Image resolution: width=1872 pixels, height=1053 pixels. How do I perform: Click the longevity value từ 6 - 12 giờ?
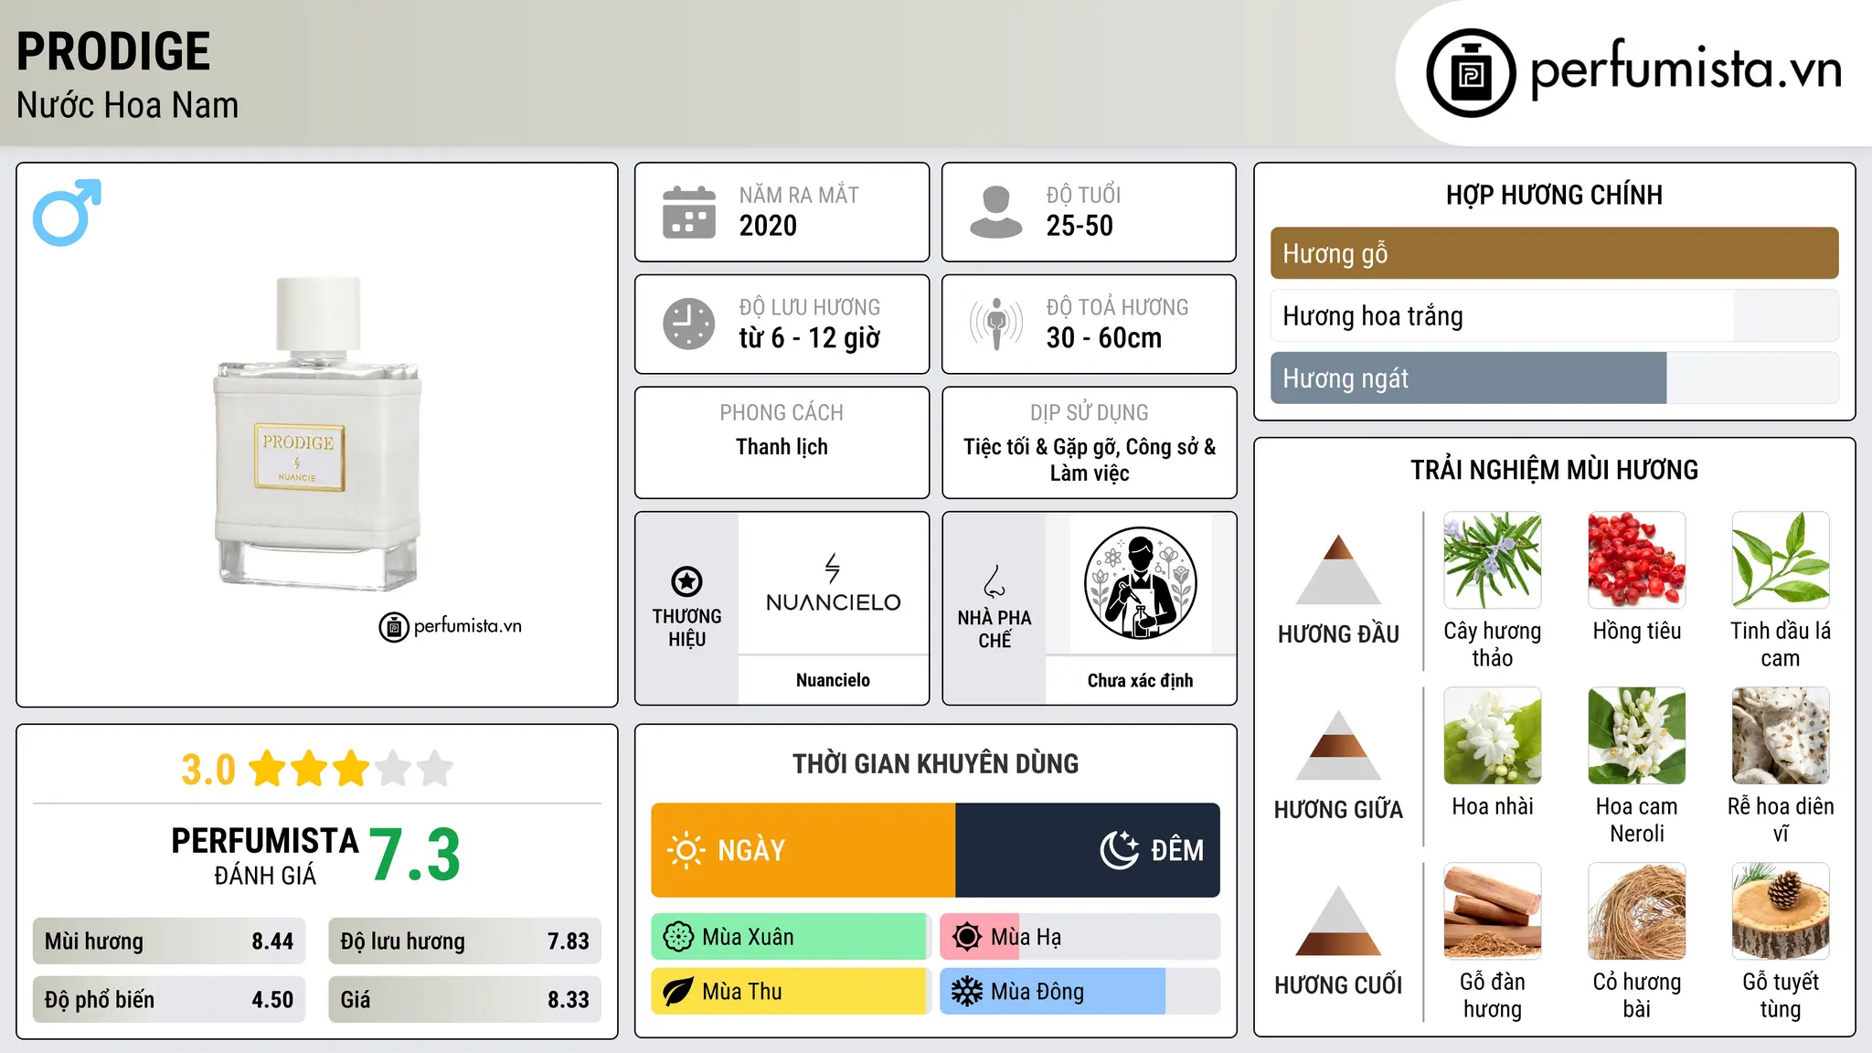pyautogui.click(x=810, y=338)
